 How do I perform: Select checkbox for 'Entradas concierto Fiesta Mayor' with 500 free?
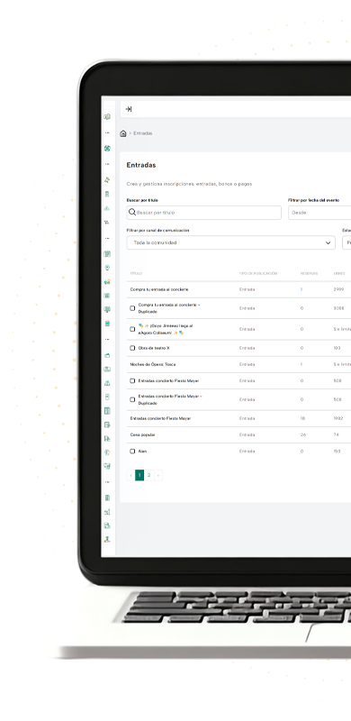pos(132,380)
